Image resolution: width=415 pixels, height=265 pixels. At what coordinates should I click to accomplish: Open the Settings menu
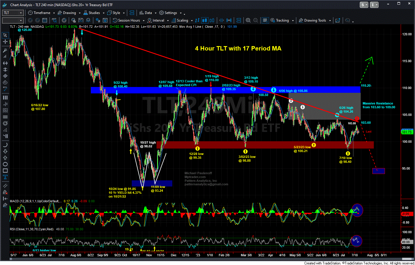168,13
